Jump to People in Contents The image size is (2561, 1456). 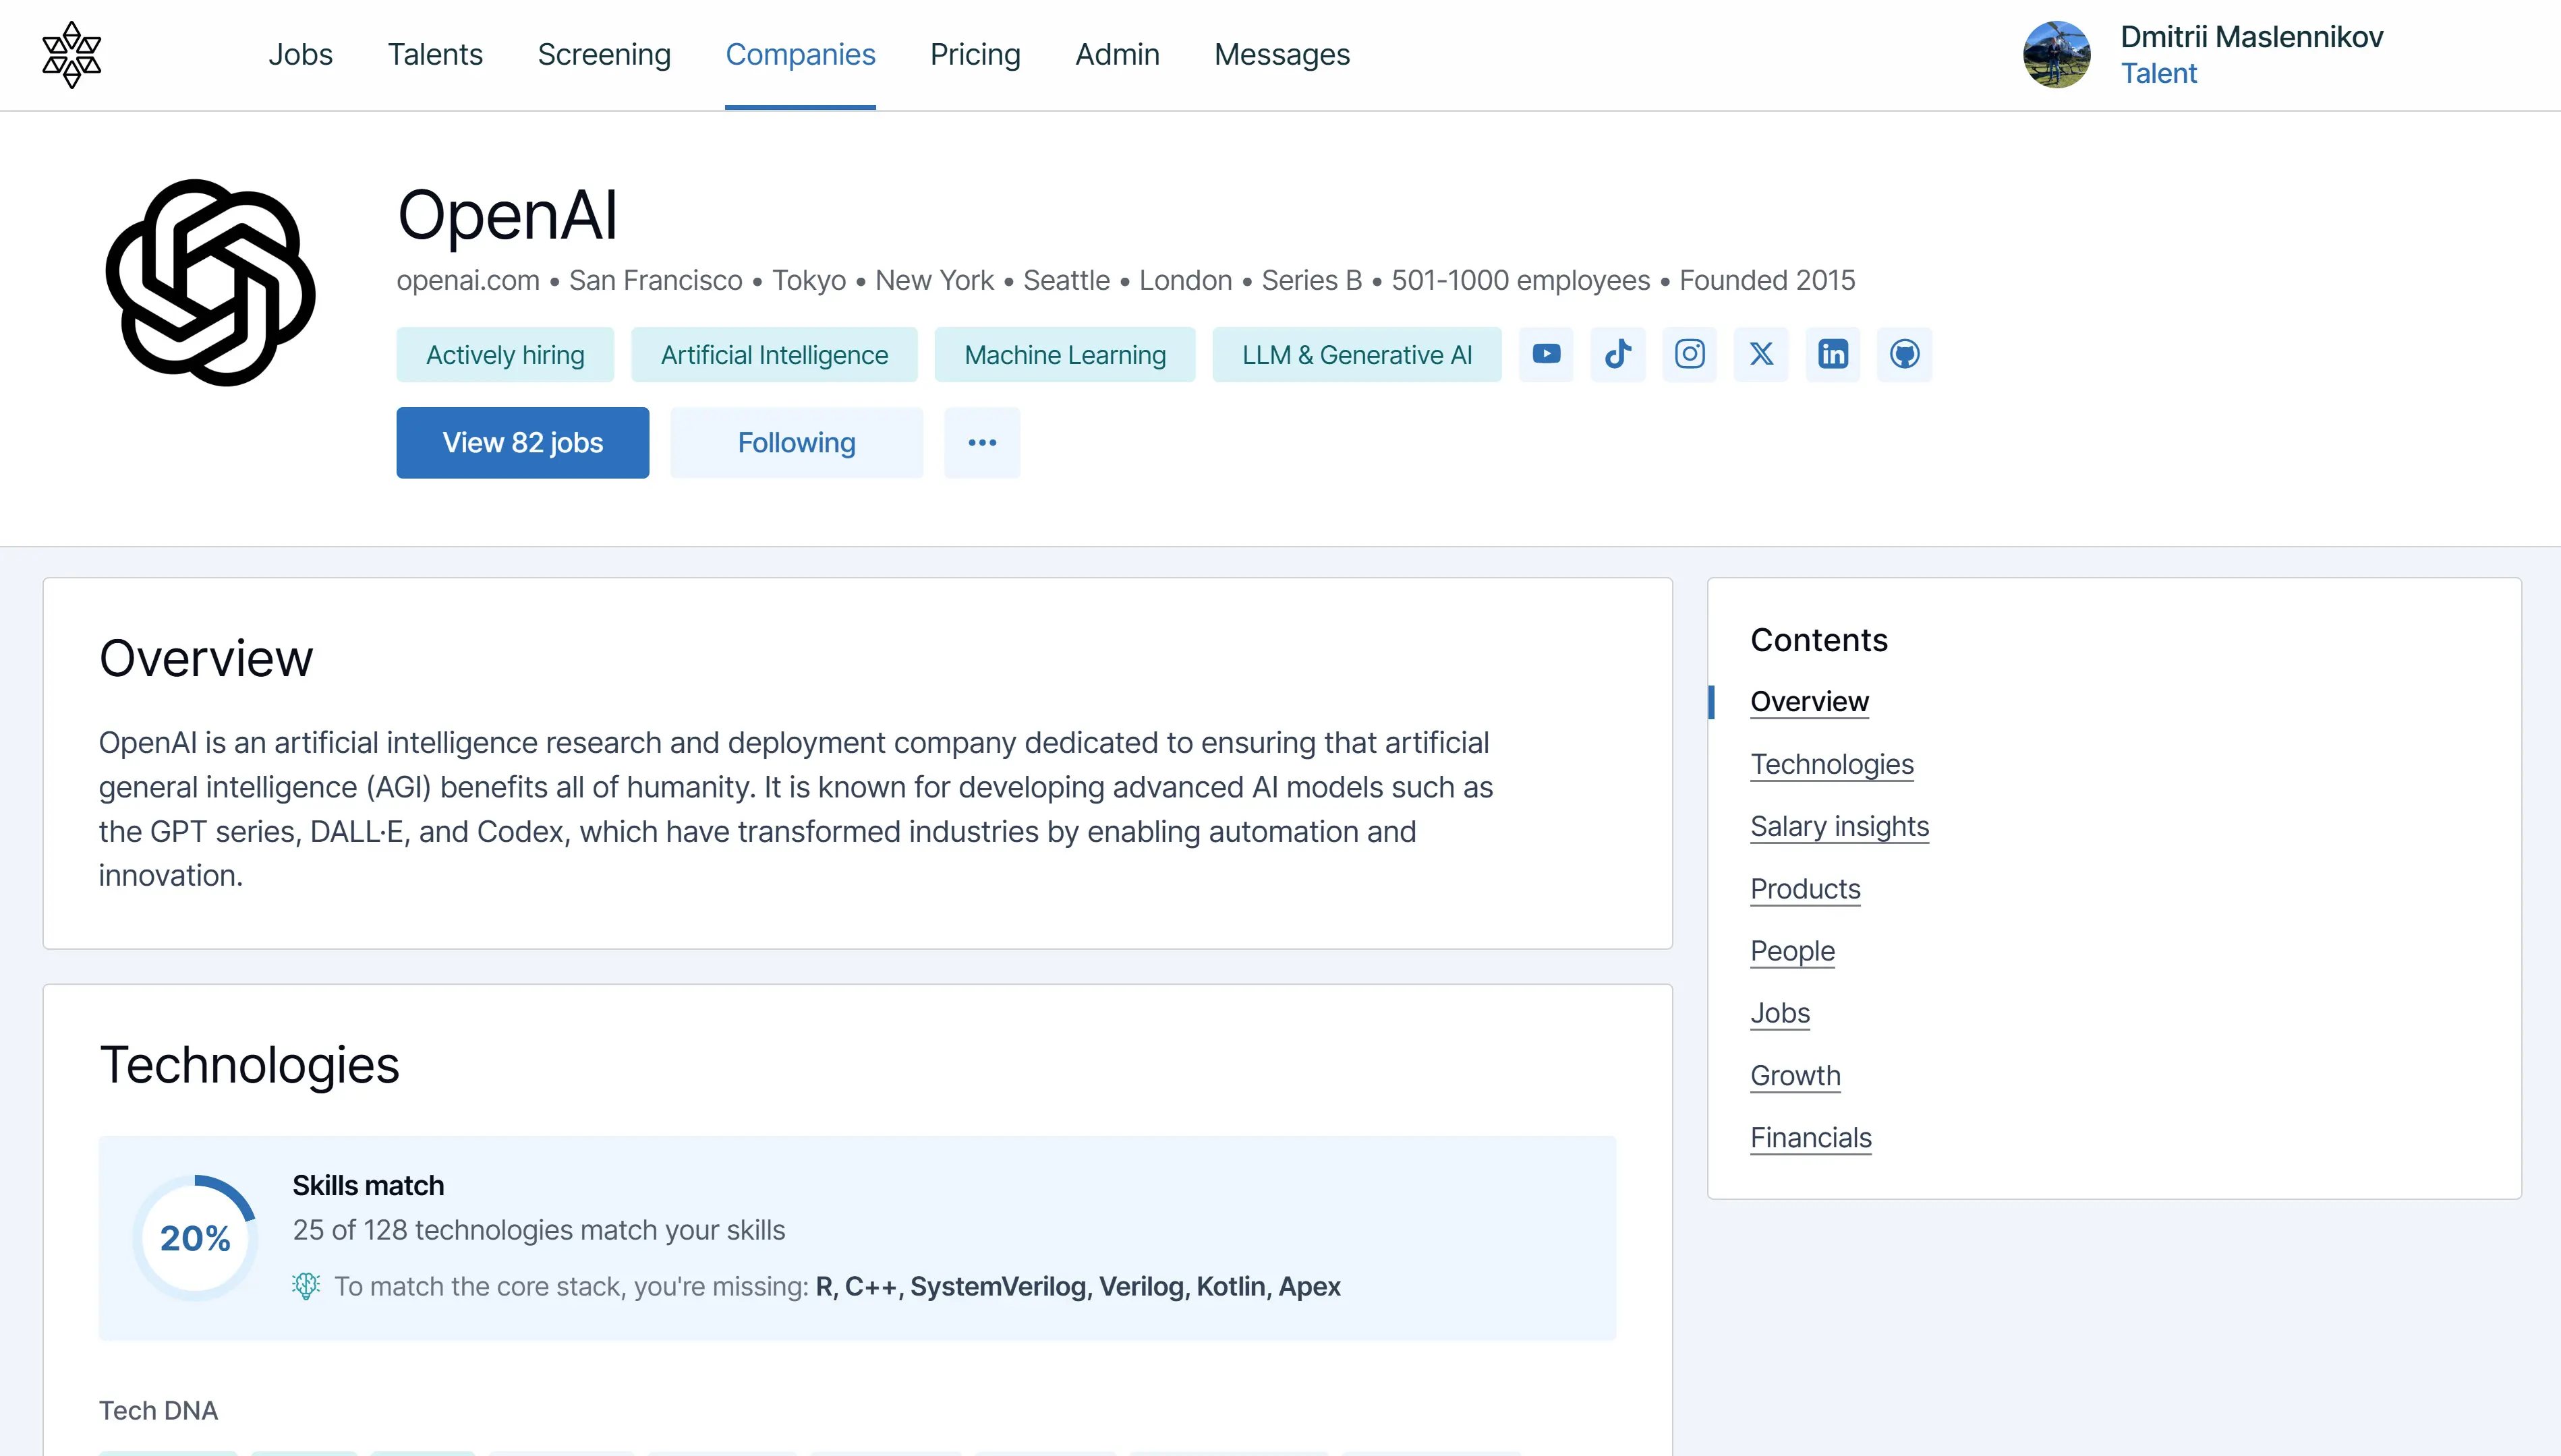tap(1793, 951)
